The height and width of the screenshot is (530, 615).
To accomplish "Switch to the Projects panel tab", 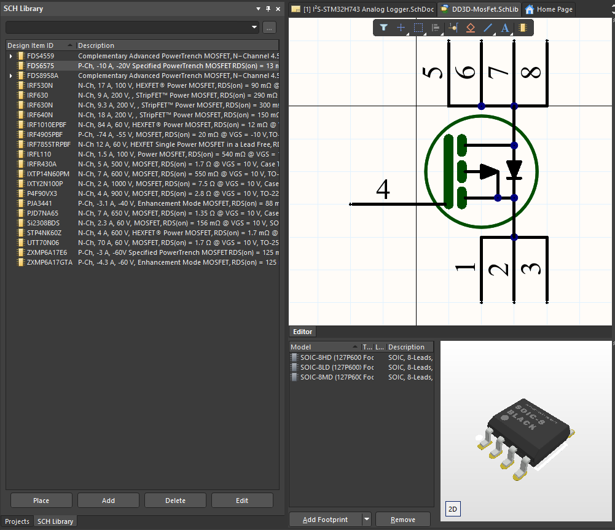I will pyautogui.click(x=17, y=521).
